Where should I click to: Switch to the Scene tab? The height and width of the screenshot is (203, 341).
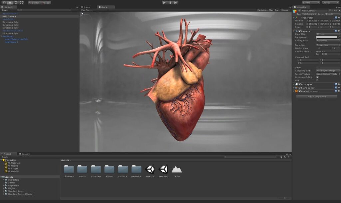pos(86,7)
